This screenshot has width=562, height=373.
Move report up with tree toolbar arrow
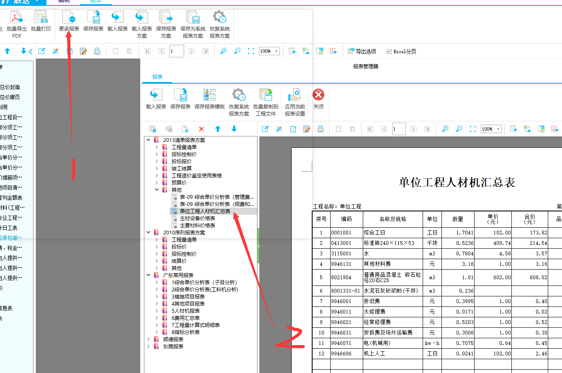[218, 129]
